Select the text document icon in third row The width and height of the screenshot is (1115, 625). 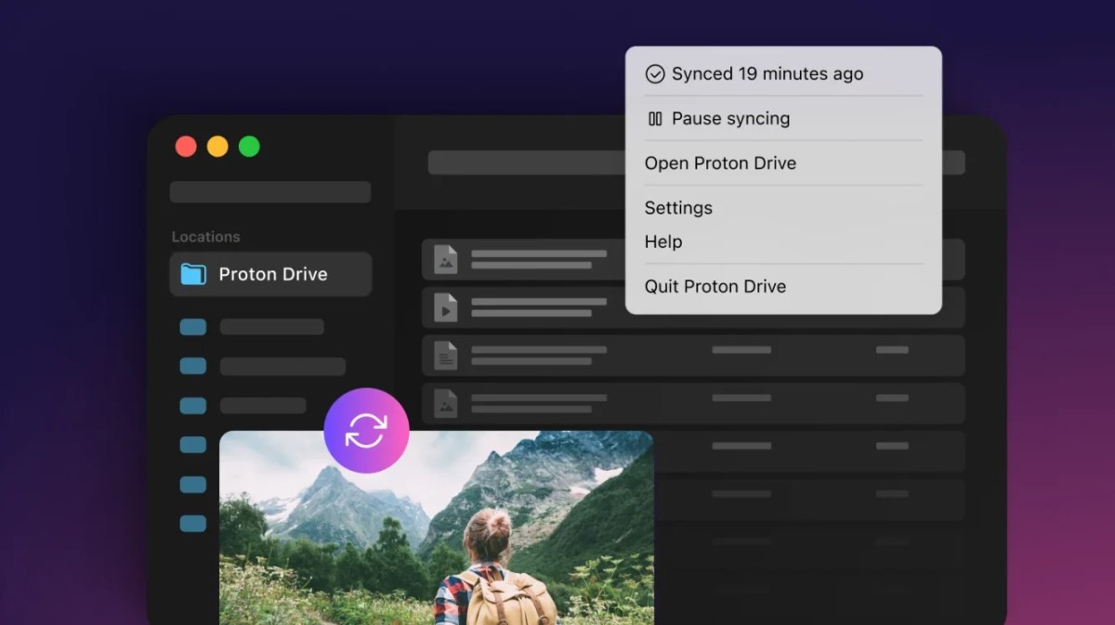point(446,356)
